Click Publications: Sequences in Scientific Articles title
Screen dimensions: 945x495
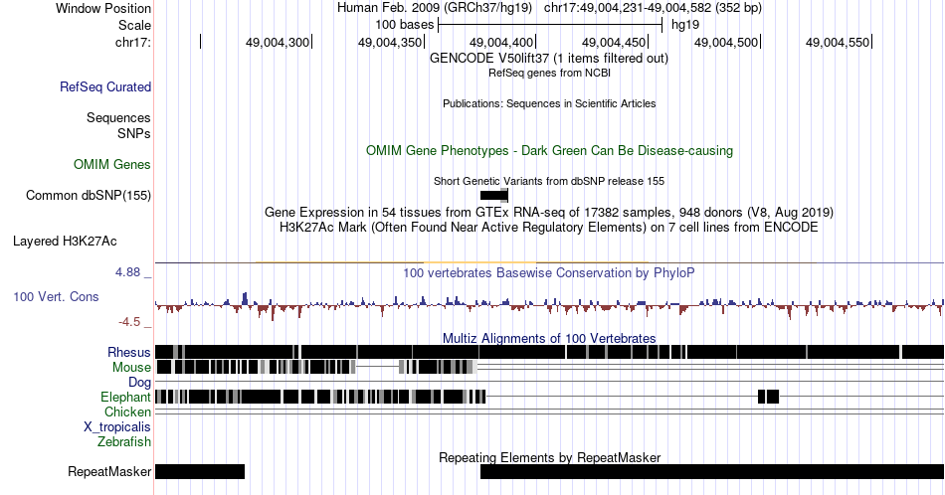tap(549, 103)
